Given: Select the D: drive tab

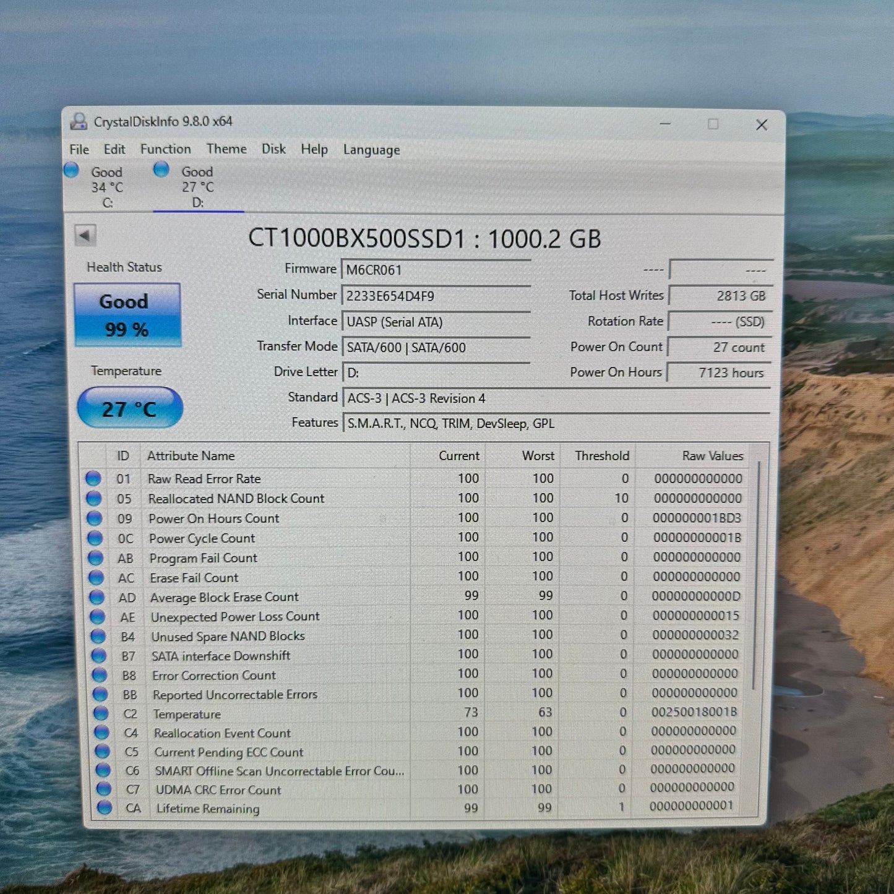Looking at the screenshot, I should pos(198,187).
